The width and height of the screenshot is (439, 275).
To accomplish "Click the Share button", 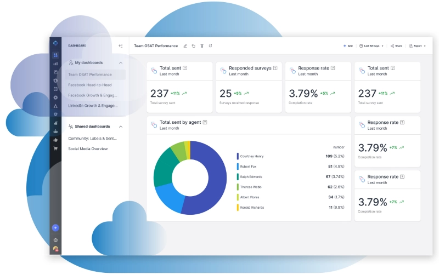I will click(x=396, y=46).
